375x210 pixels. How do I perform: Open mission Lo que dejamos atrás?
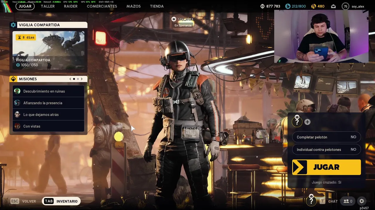click(x=49, y=115)
